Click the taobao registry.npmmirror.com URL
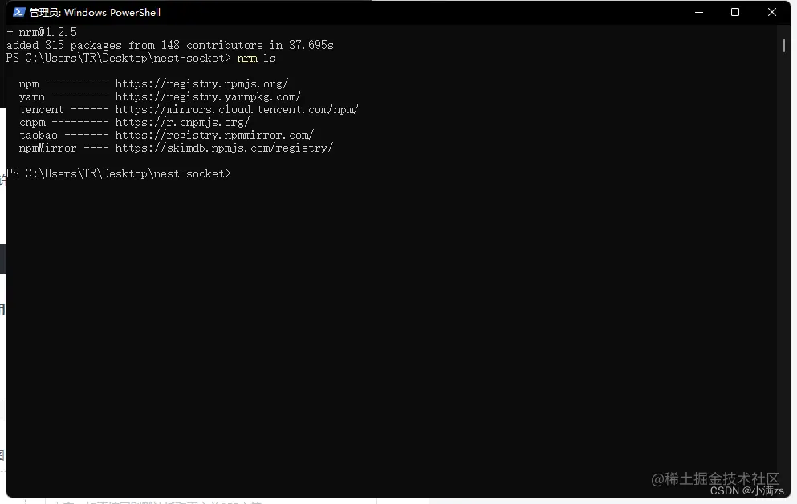Image resolution: width=797 pixels, height=504 pixels. (x=214, y=135)
